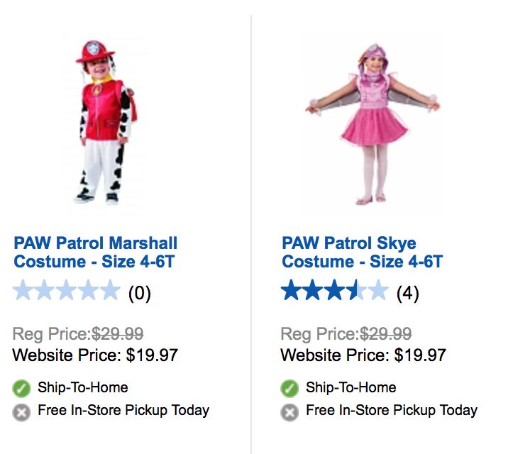Click the crossed-out $29.99 price for Marshall

(118, 333)
